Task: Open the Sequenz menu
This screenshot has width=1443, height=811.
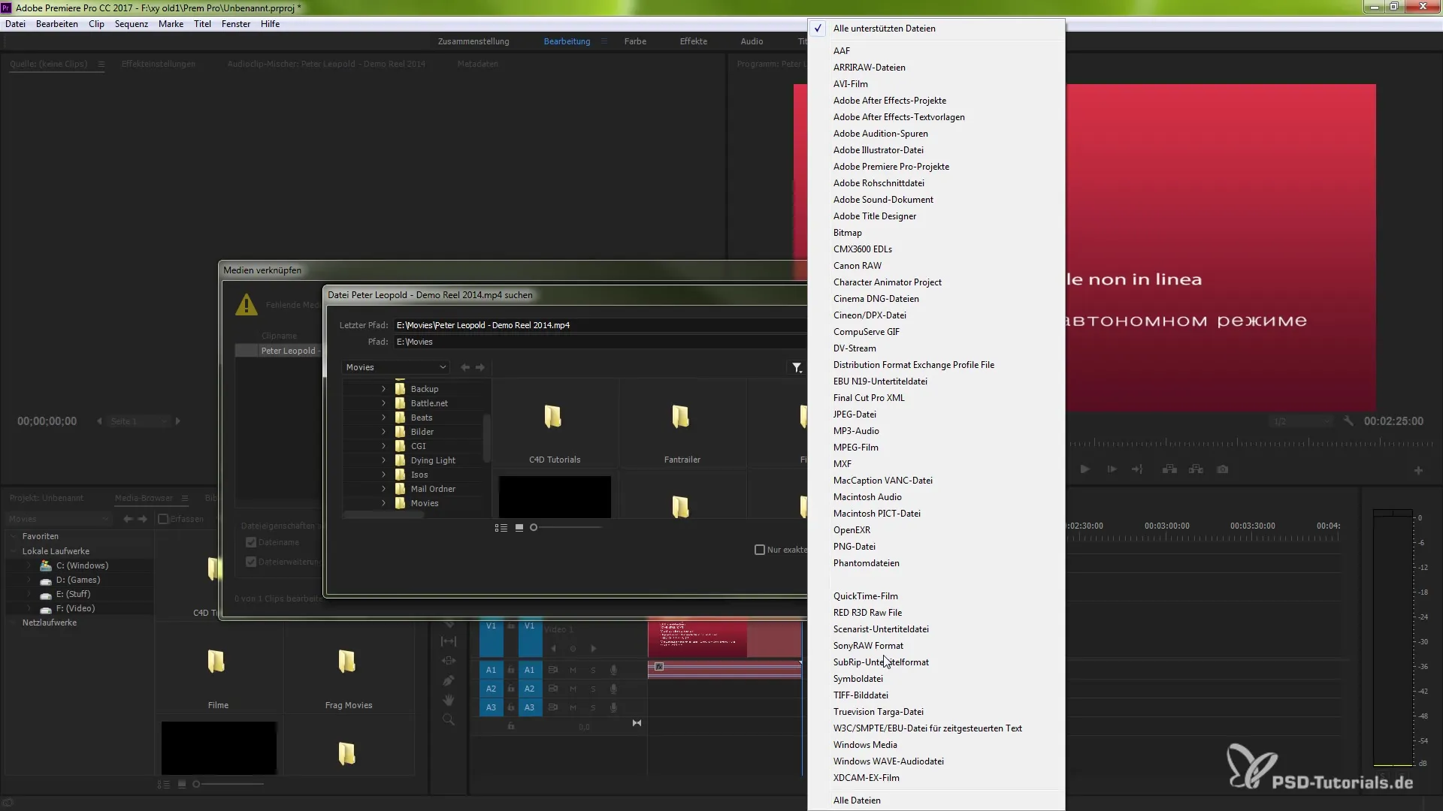Action: pos(132,24)
